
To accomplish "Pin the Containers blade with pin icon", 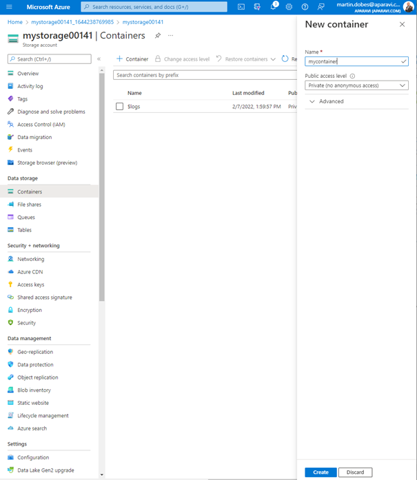I will click(158, 36).
